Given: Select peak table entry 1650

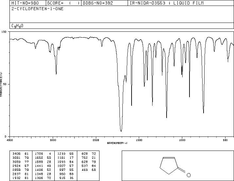Looking at the screenshot, I should pos(39,158).
